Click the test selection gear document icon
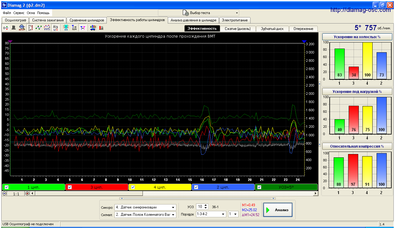 (x=186, y=13)
